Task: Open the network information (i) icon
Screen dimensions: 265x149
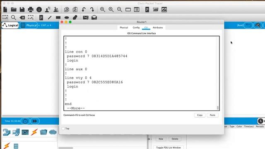Action: [x=39, y=10]
